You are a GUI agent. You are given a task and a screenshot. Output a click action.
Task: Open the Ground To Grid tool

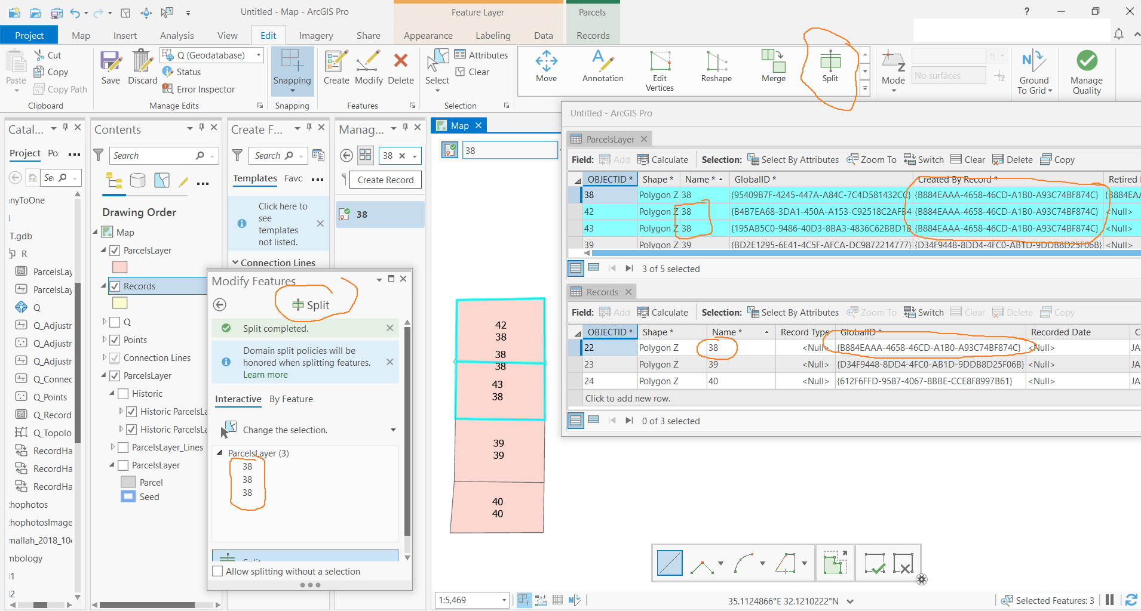[x=1034, y=72]
